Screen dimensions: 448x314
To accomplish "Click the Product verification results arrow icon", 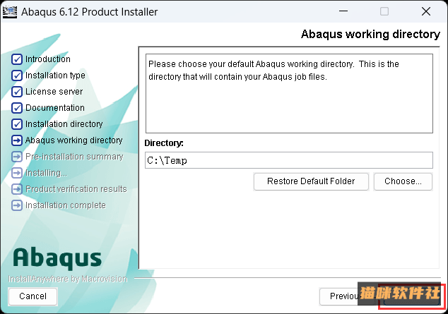I will (17, 189).
